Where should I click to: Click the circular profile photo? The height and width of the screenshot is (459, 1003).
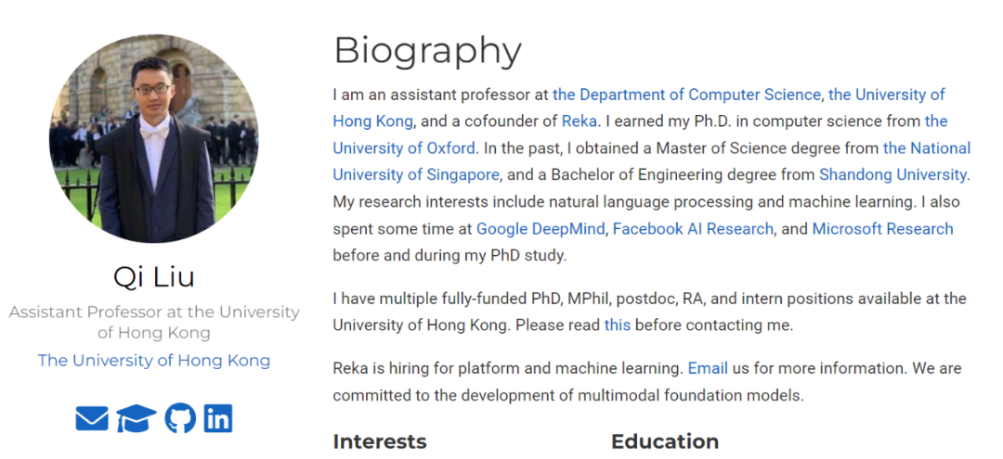coord(153,138)
